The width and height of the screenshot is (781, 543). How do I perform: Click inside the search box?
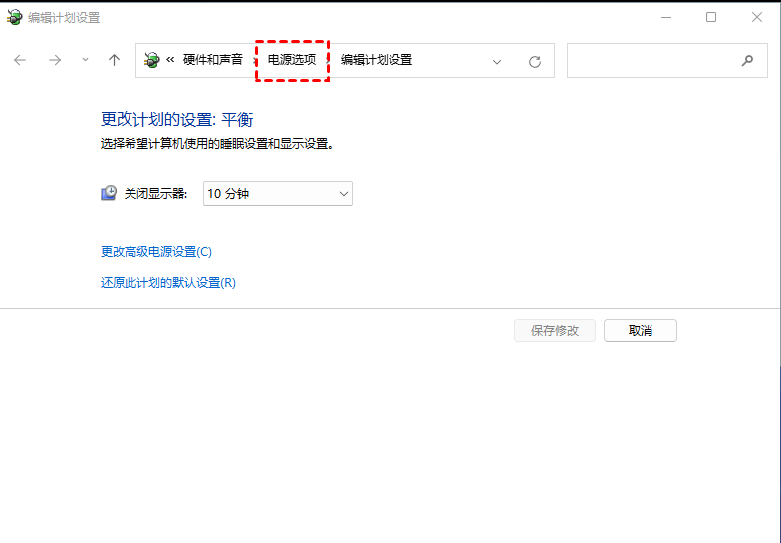(x=667, y=60)
